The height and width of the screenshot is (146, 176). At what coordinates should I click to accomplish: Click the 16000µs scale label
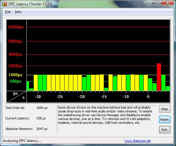[16, 27]
